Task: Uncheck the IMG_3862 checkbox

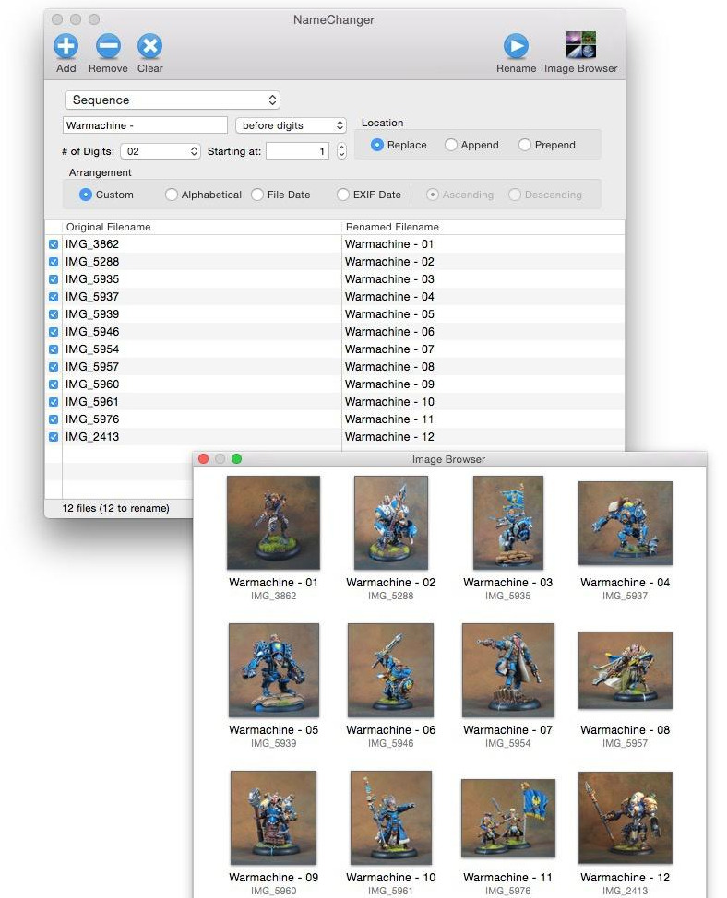Action: pos(54,244)
